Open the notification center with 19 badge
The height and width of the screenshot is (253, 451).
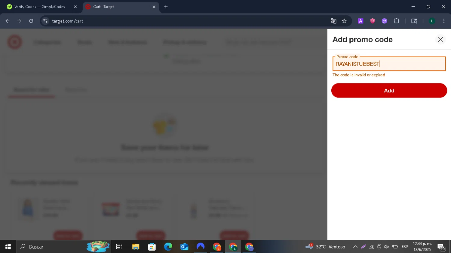click(441, 247)
